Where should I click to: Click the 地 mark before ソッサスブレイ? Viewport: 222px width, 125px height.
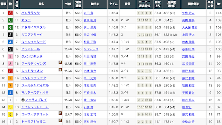tap(23, 100)
